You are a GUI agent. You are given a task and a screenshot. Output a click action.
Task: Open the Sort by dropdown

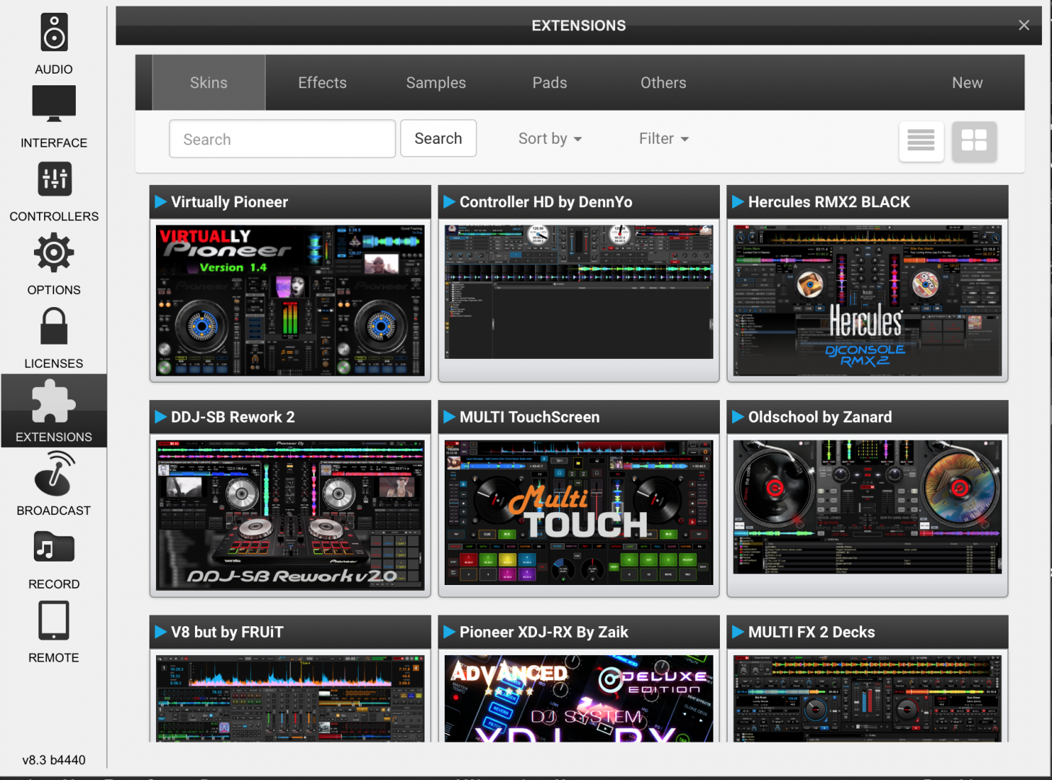[550, 139]
